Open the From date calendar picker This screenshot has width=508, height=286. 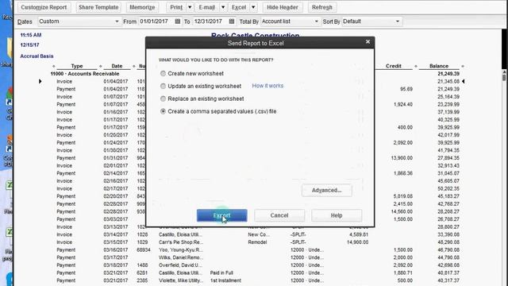[x=178, y=21]
